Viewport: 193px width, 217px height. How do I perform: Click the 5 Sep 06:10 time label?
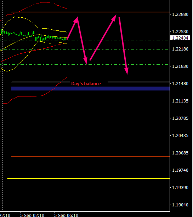click(x=66, y=215)
